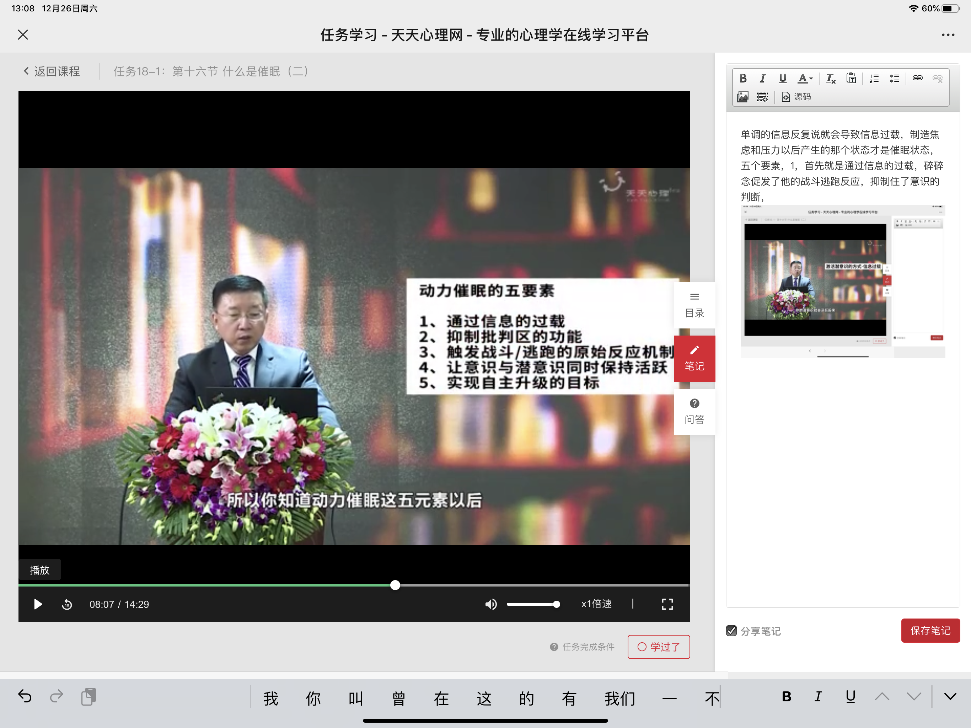The height and width of the screenshot is (728, 971).
Task: Rewind video ten seconds
Action: point(67,605)
